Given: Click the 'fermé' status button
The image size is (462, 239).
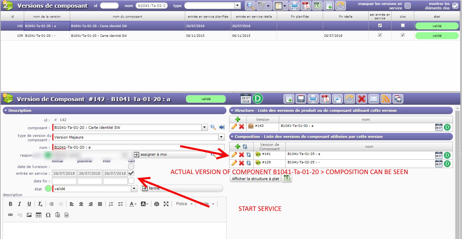Looking at the screenshot, I should (182, 188).
